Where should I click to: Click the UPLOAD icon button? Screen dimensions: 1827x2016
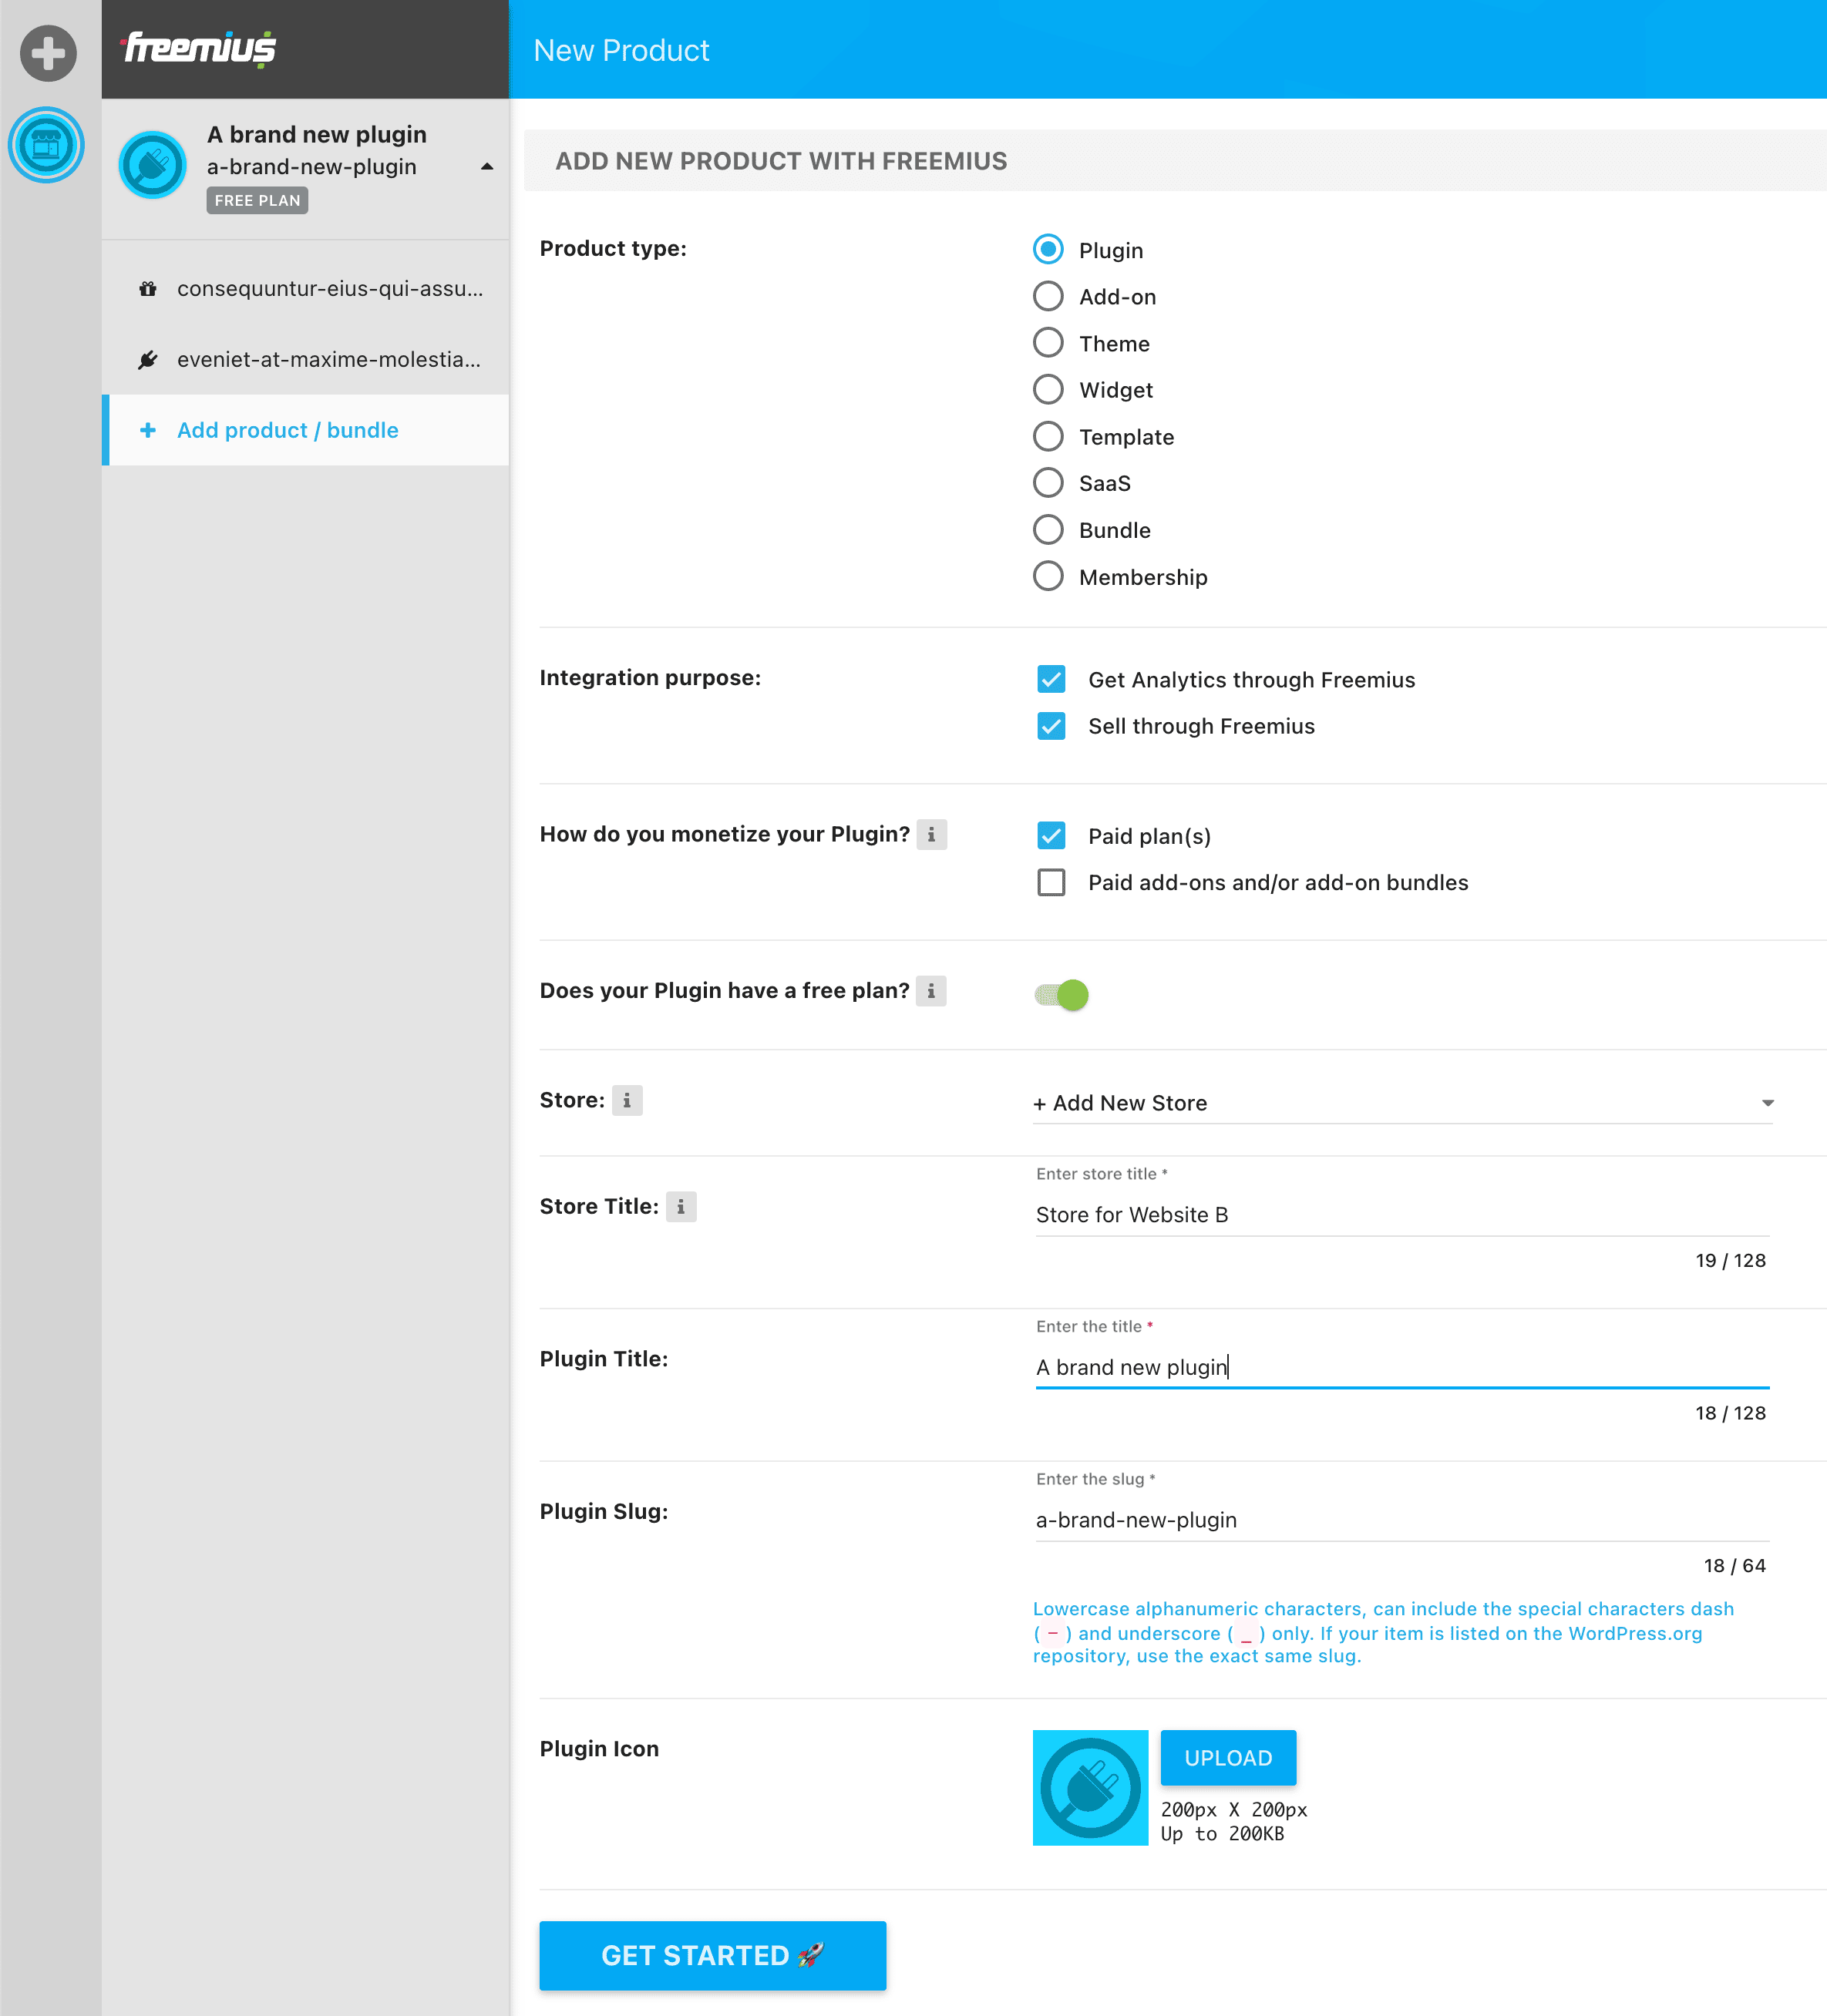(1228, 1758)
